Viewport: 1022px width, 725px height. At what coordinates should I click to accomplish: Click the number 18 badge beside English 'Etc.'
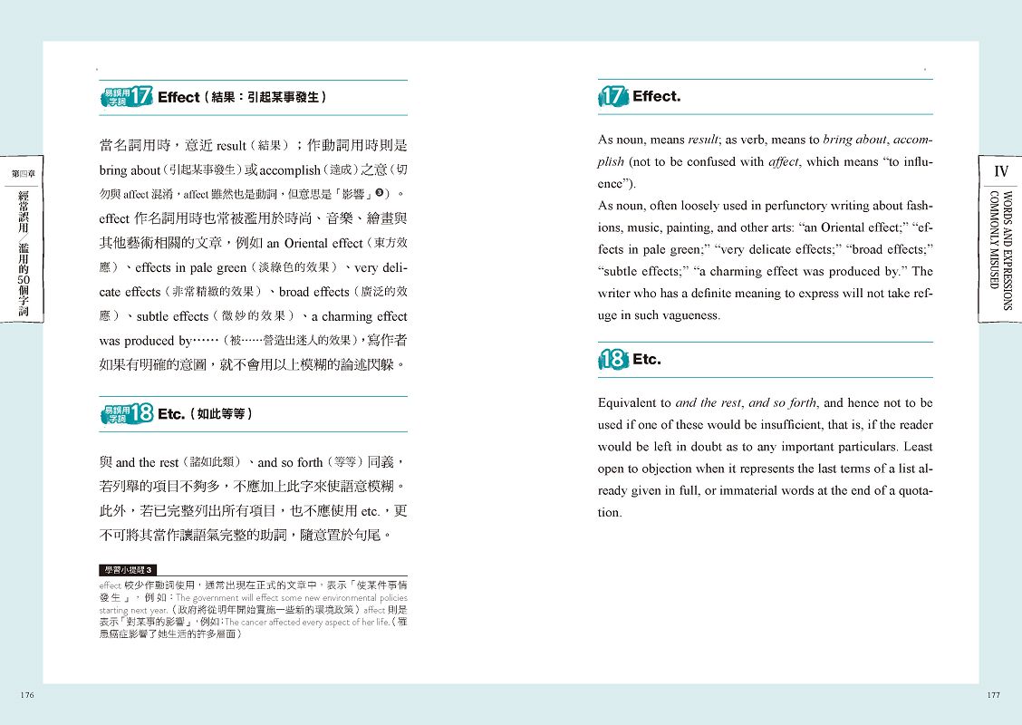click(x=613, y=360)
